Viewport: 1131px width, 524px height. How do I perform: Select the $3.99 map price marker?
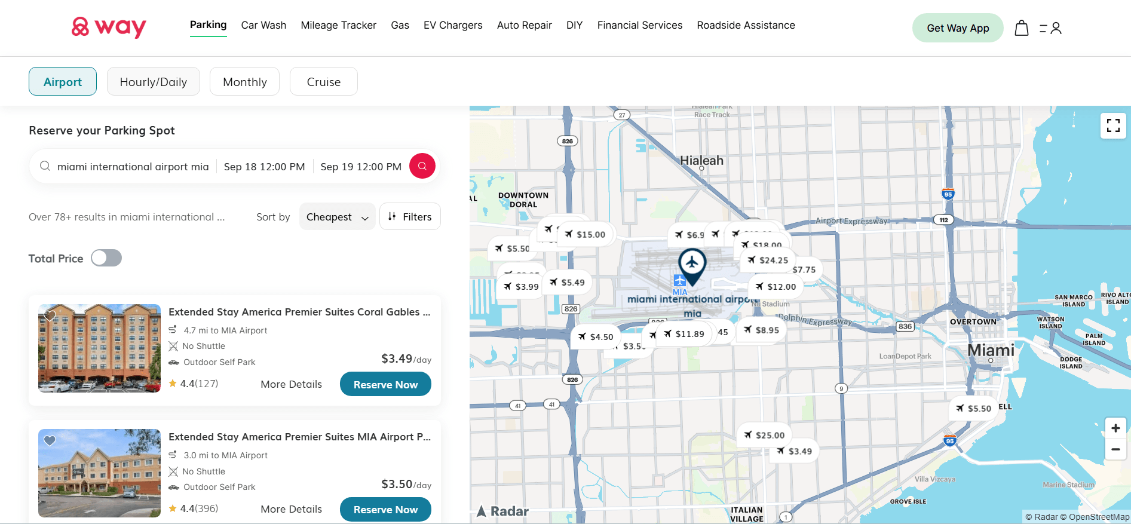tap(521, 287)
